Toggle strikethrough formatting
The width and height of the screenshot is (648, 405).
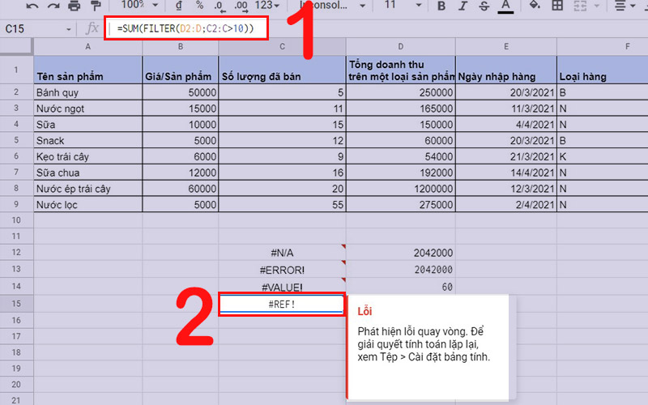click(484, 6)
